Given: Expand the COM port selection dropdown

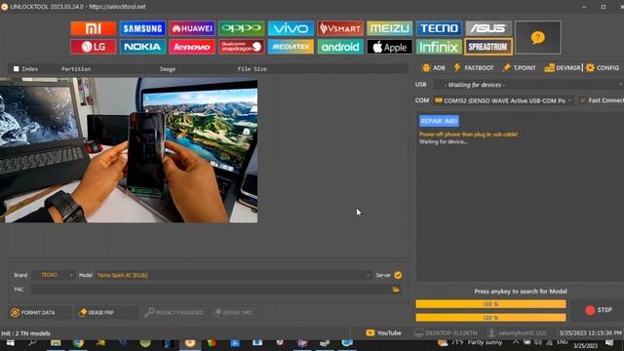Looking at the screenshot, I should [x=503, y=100].
